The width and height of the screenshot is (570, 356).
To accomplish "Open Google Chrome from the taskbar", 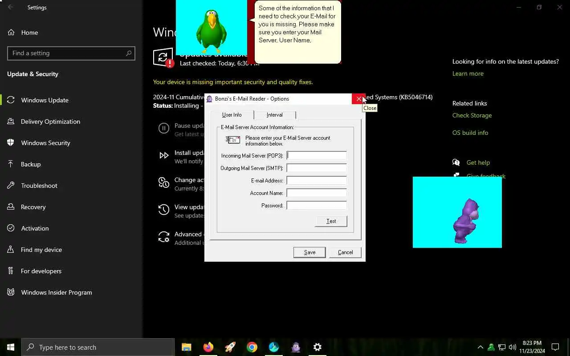I will [252, 347].
